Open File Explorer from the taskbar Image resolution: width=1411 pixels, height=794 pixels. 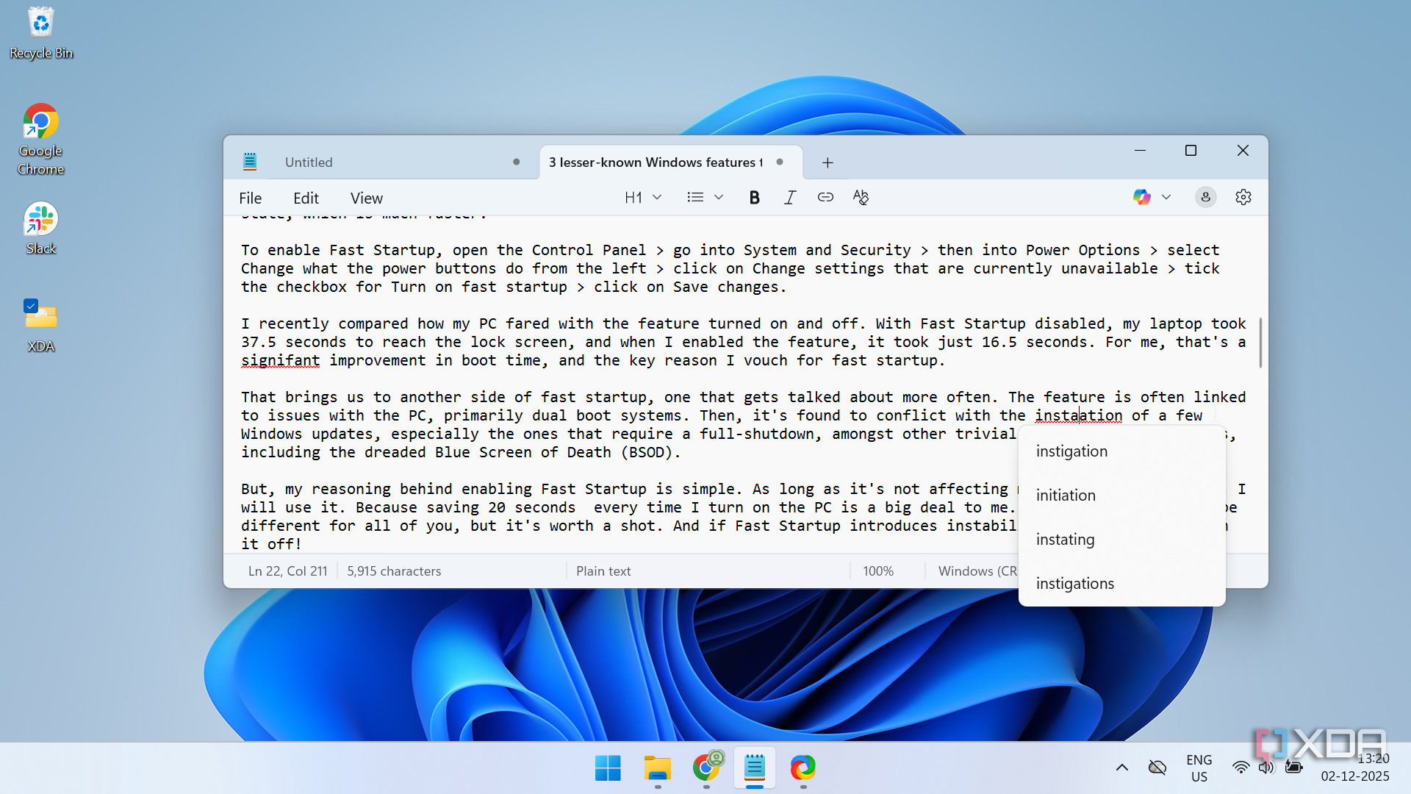click(x=657, y=768)
